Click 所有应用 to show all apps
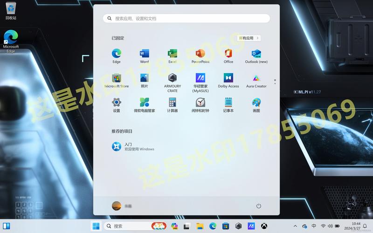Screen dimensions: 373x233 tap(249, 38)
